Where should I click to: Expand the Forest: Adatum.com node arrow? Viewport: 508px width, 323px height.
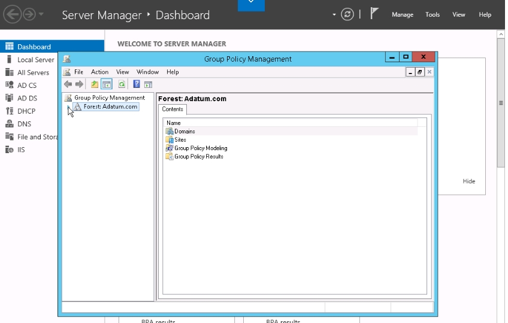(68, 107)
